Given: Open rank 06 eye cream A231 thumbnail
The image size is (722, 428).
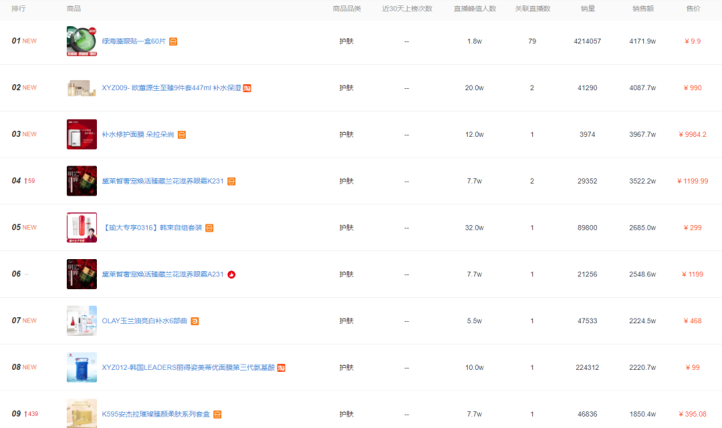Looking at the screenshot, I should 82,274.
